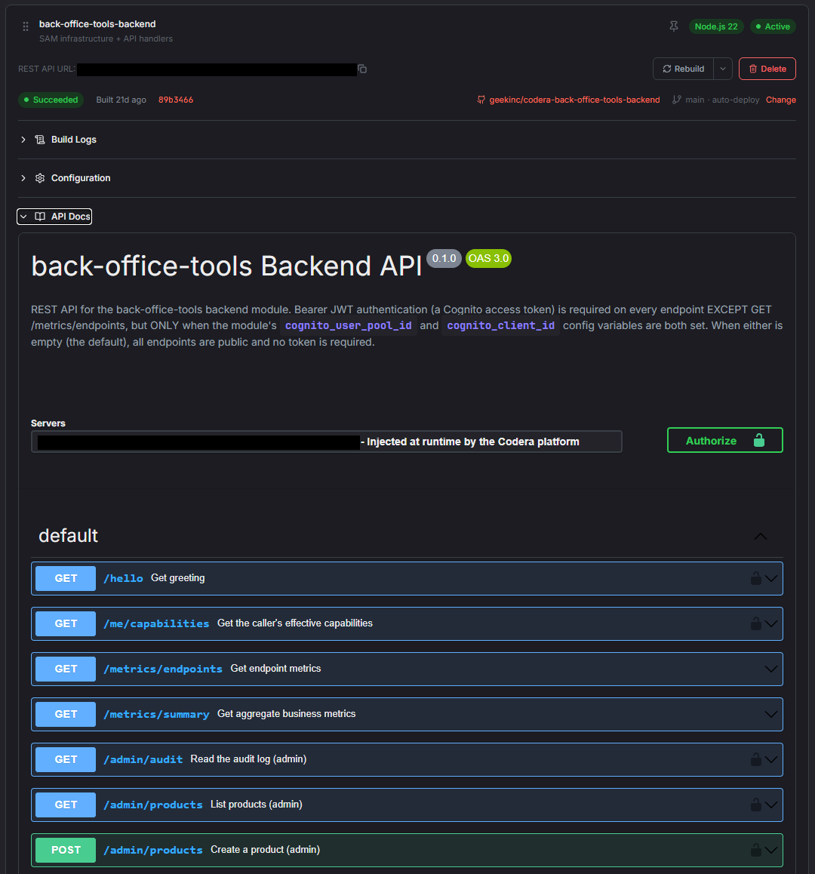Screen dimensions: 815x874
Task: Click the lock icon on GET /admin/products
Action: click(756, 805)
